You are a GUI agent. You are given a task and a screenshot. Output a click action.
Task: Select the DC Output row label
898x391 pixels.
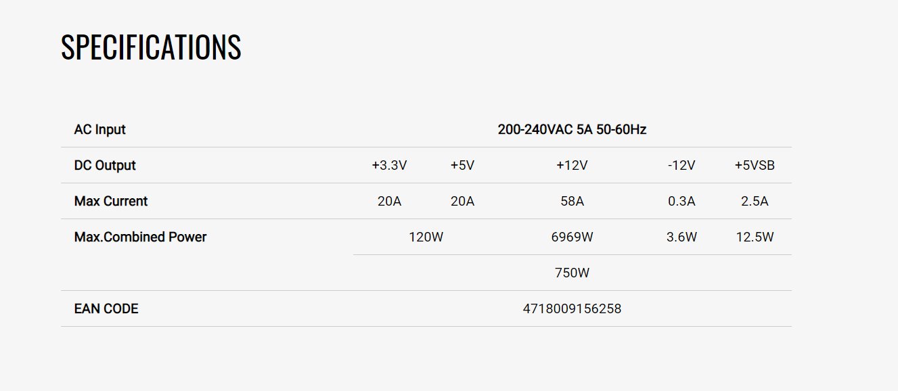pyautogui.click(x=105, y=165)
